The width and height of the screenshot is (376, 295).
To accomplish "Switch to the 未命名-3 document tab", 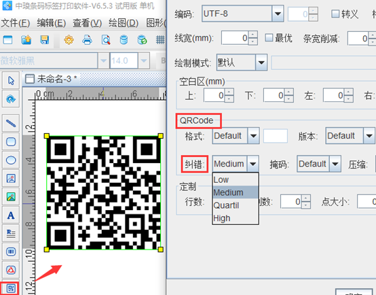I will click(51, 79).
